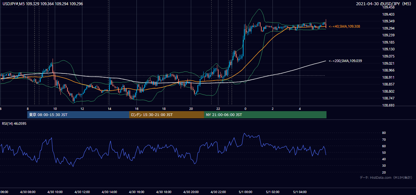Click bottom time label 5/1 02:00
The height and width of the screenshot is (195, 416).
pyautogui.click(x=272, y=192)
